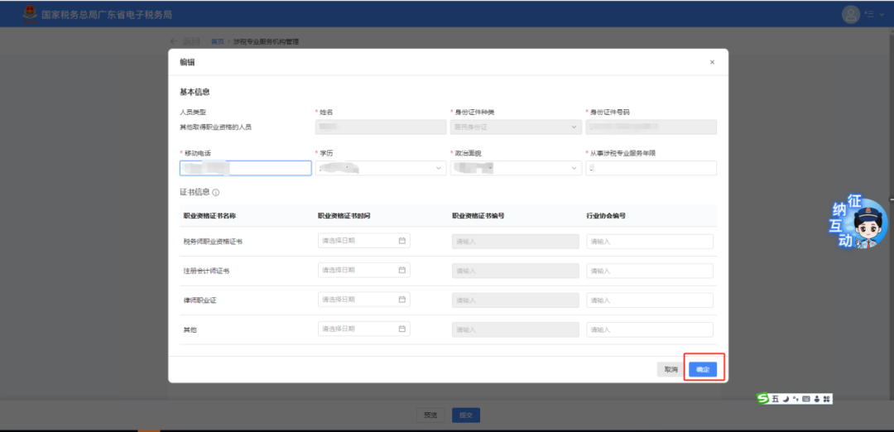Focus the 从事涉税专业服务年限 input field
The height and width of the screenshot is (432, 894).
651,168
